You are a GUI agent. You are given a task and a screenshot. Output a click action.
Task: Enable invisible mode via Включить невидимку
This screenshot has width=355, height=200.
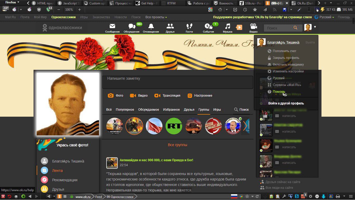coord(288,65)
